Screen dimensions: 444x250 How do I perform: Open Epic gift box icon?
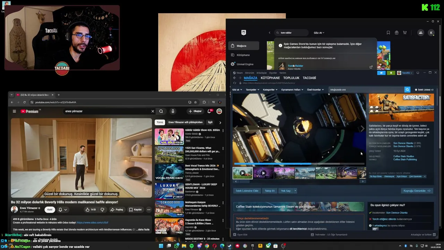coord(396,33)
